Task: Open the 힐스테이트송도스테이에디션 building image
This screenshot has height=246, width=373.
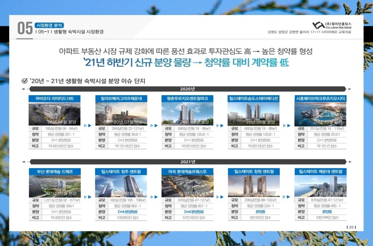Action: pos(254,114)
